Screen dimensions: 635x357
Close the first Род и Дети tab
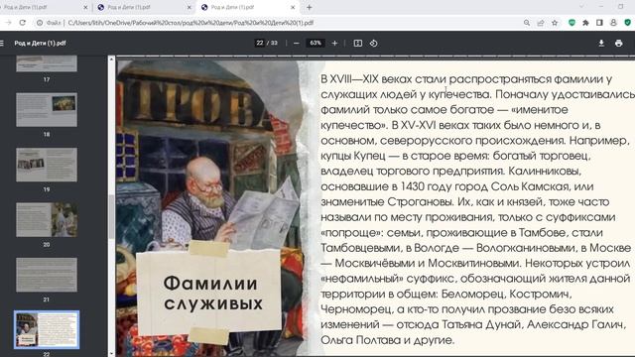pos(85,7)
